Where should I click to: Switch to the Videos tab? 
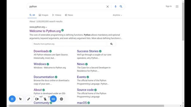57,15
